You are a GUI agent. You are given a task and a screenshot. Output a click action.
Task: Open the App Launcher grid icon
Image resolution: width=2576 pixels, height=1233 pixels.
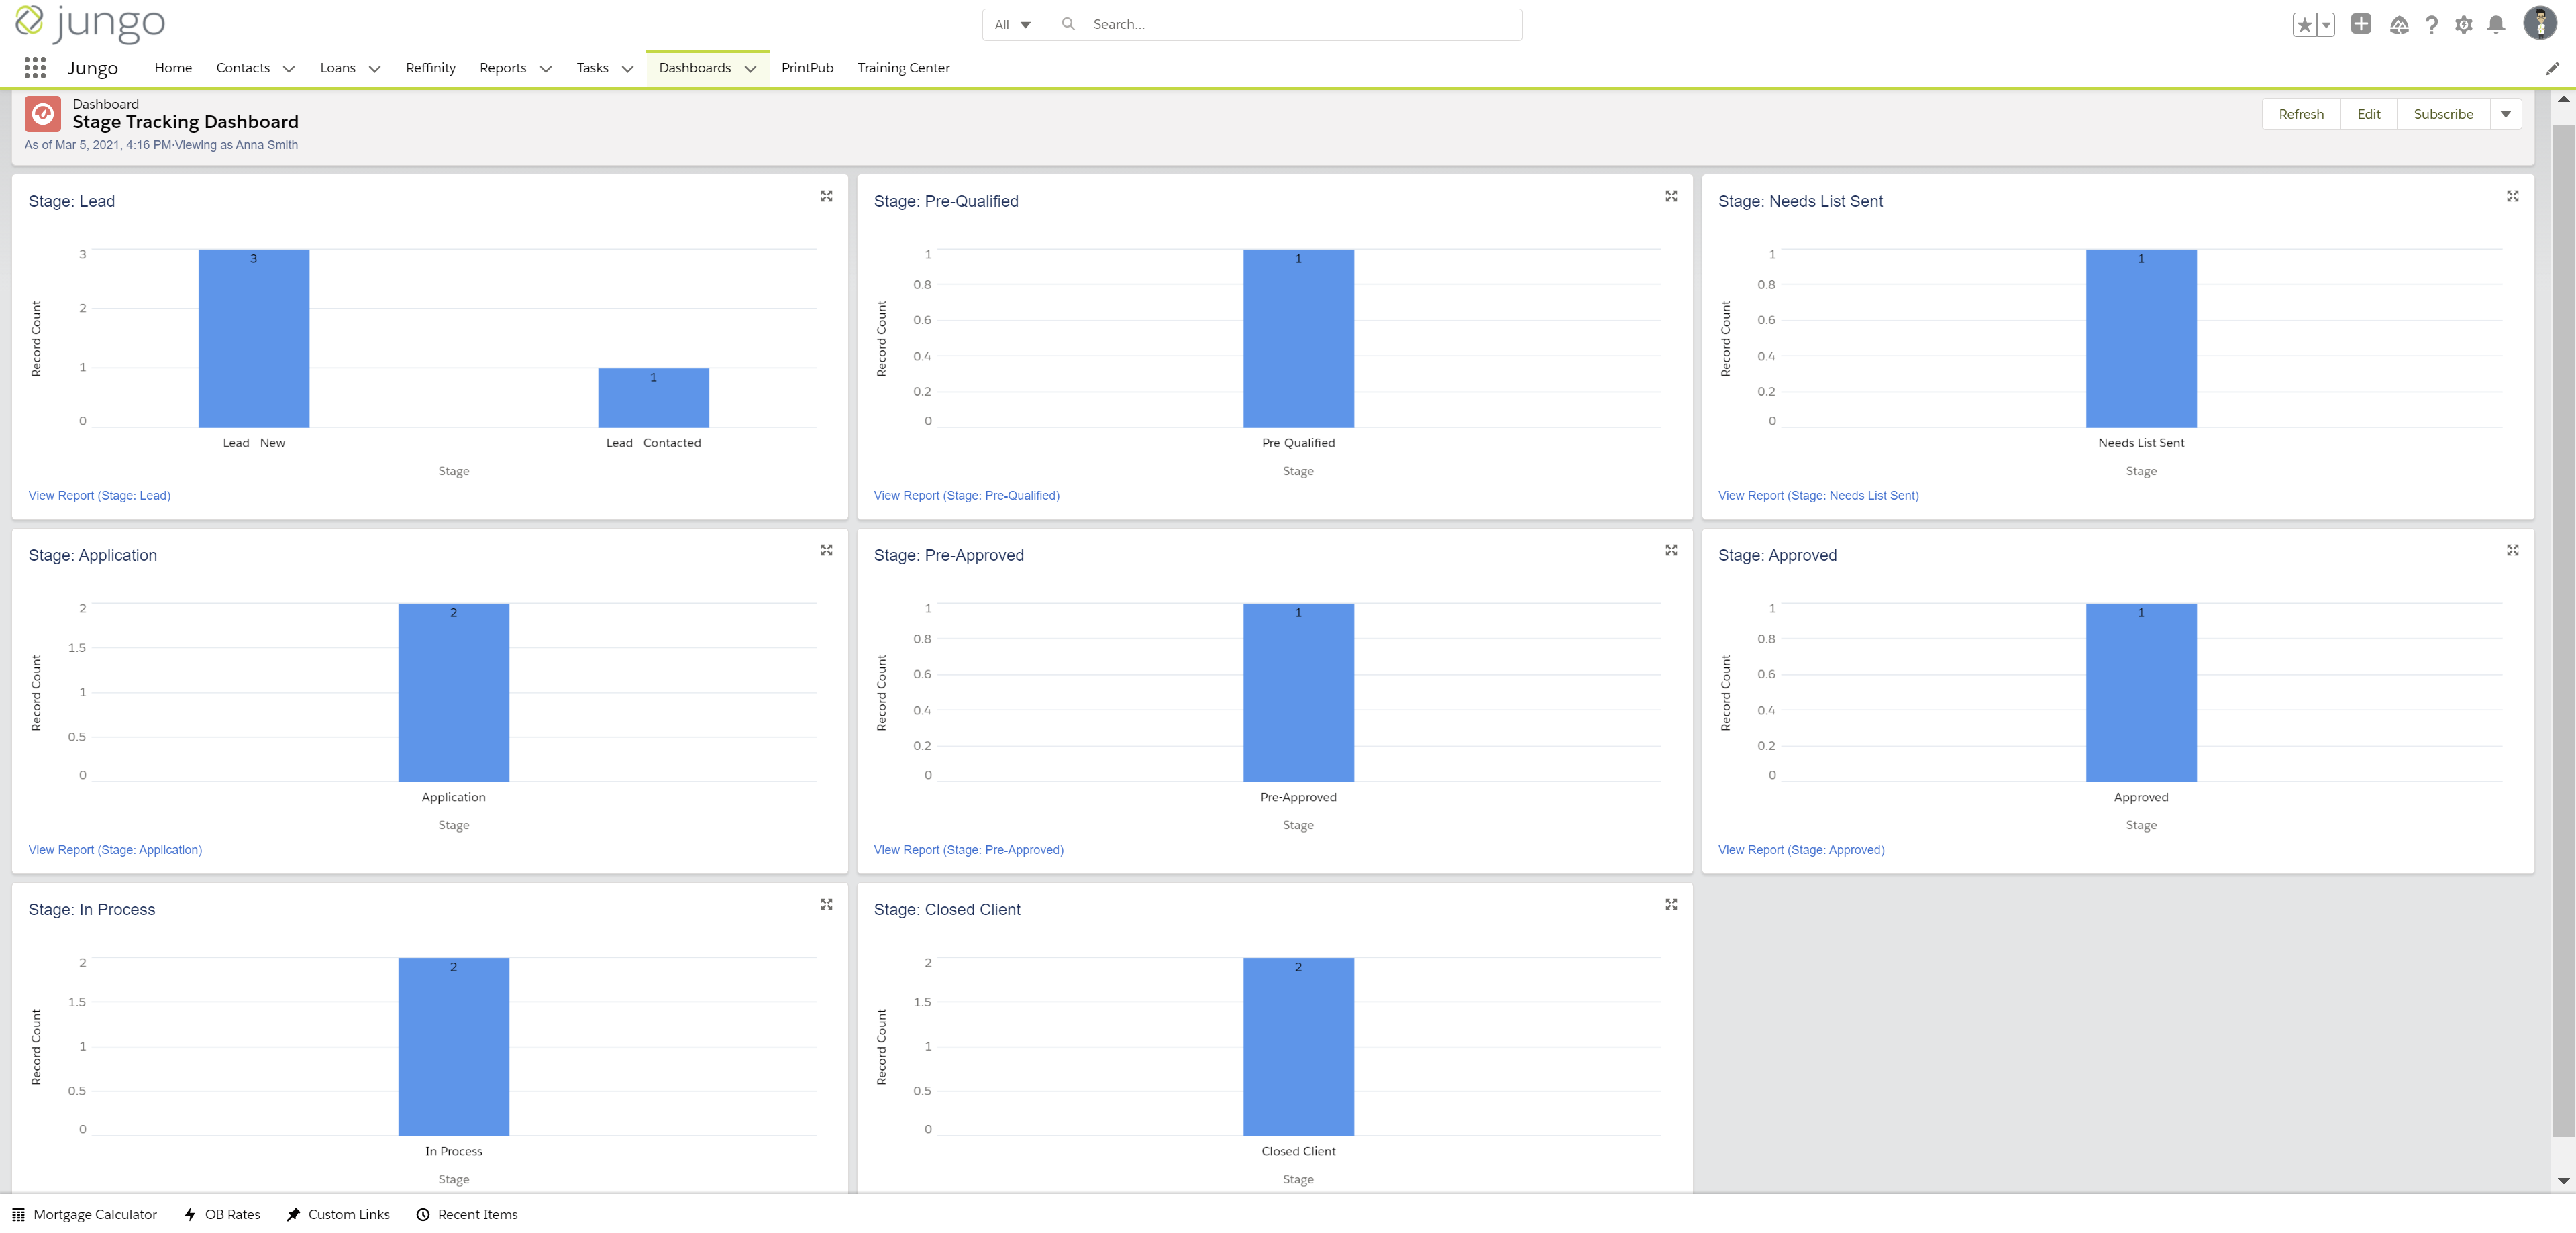tap(35, 68)
